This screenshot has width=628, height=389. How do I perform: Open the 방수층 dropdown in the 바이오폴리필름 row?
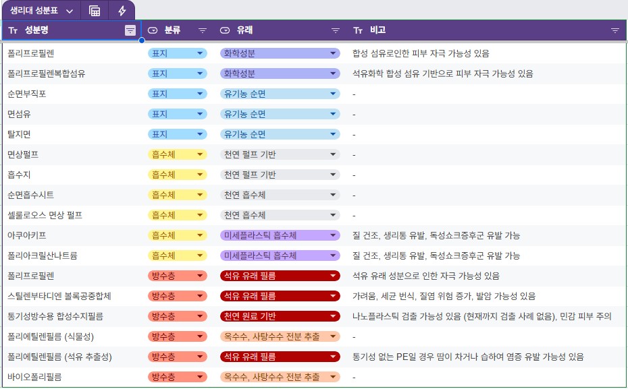(199, 377)
